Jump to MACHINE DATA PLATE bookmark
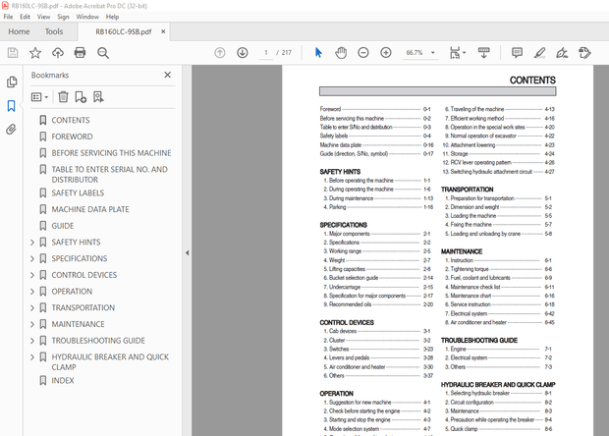Image resolution: width=609 pixels, height=436 pixels. click(x=90, y=209)
